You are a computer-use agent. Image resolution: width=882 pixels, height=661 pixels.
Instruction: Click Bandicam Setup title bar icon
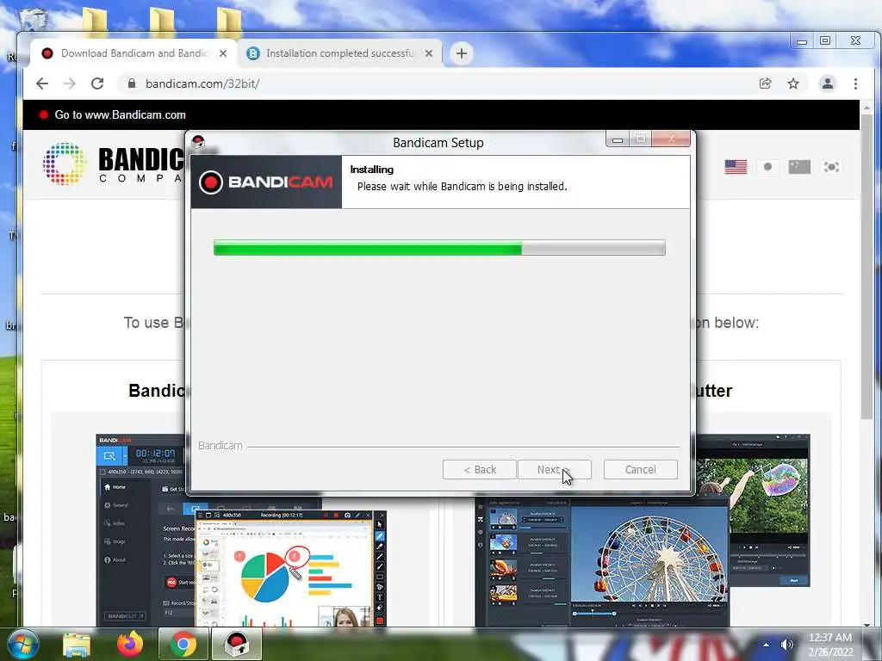pyautogui.click(x=198, y=142)
